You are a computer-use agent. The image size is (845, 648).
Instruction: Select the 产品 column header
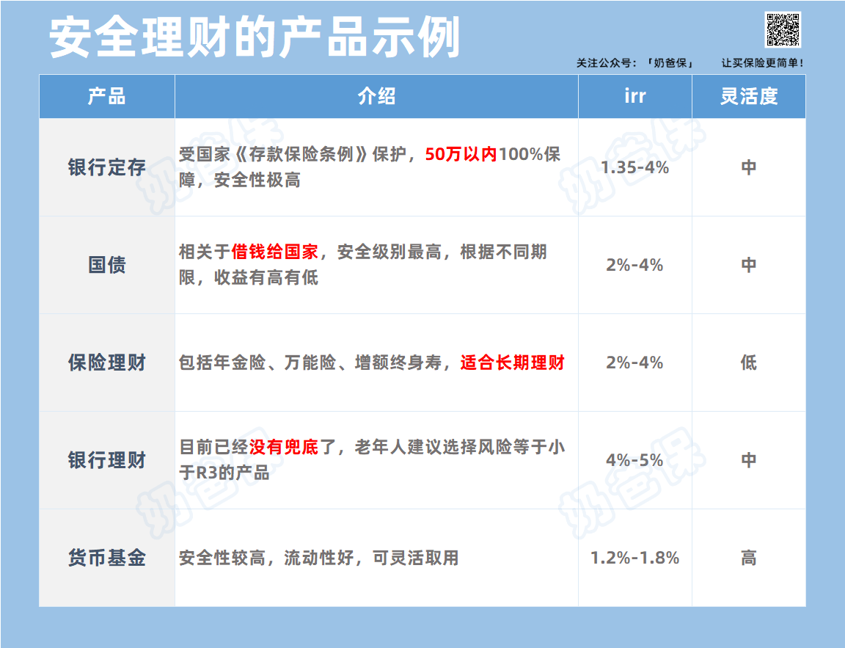107,96
